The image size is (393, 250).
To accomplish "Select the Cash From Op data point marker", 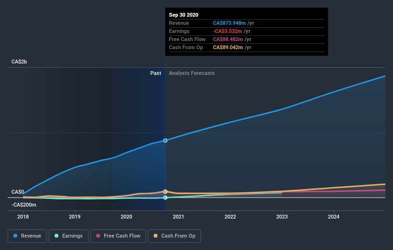I will pyautogui.click(x=165, y=192).
